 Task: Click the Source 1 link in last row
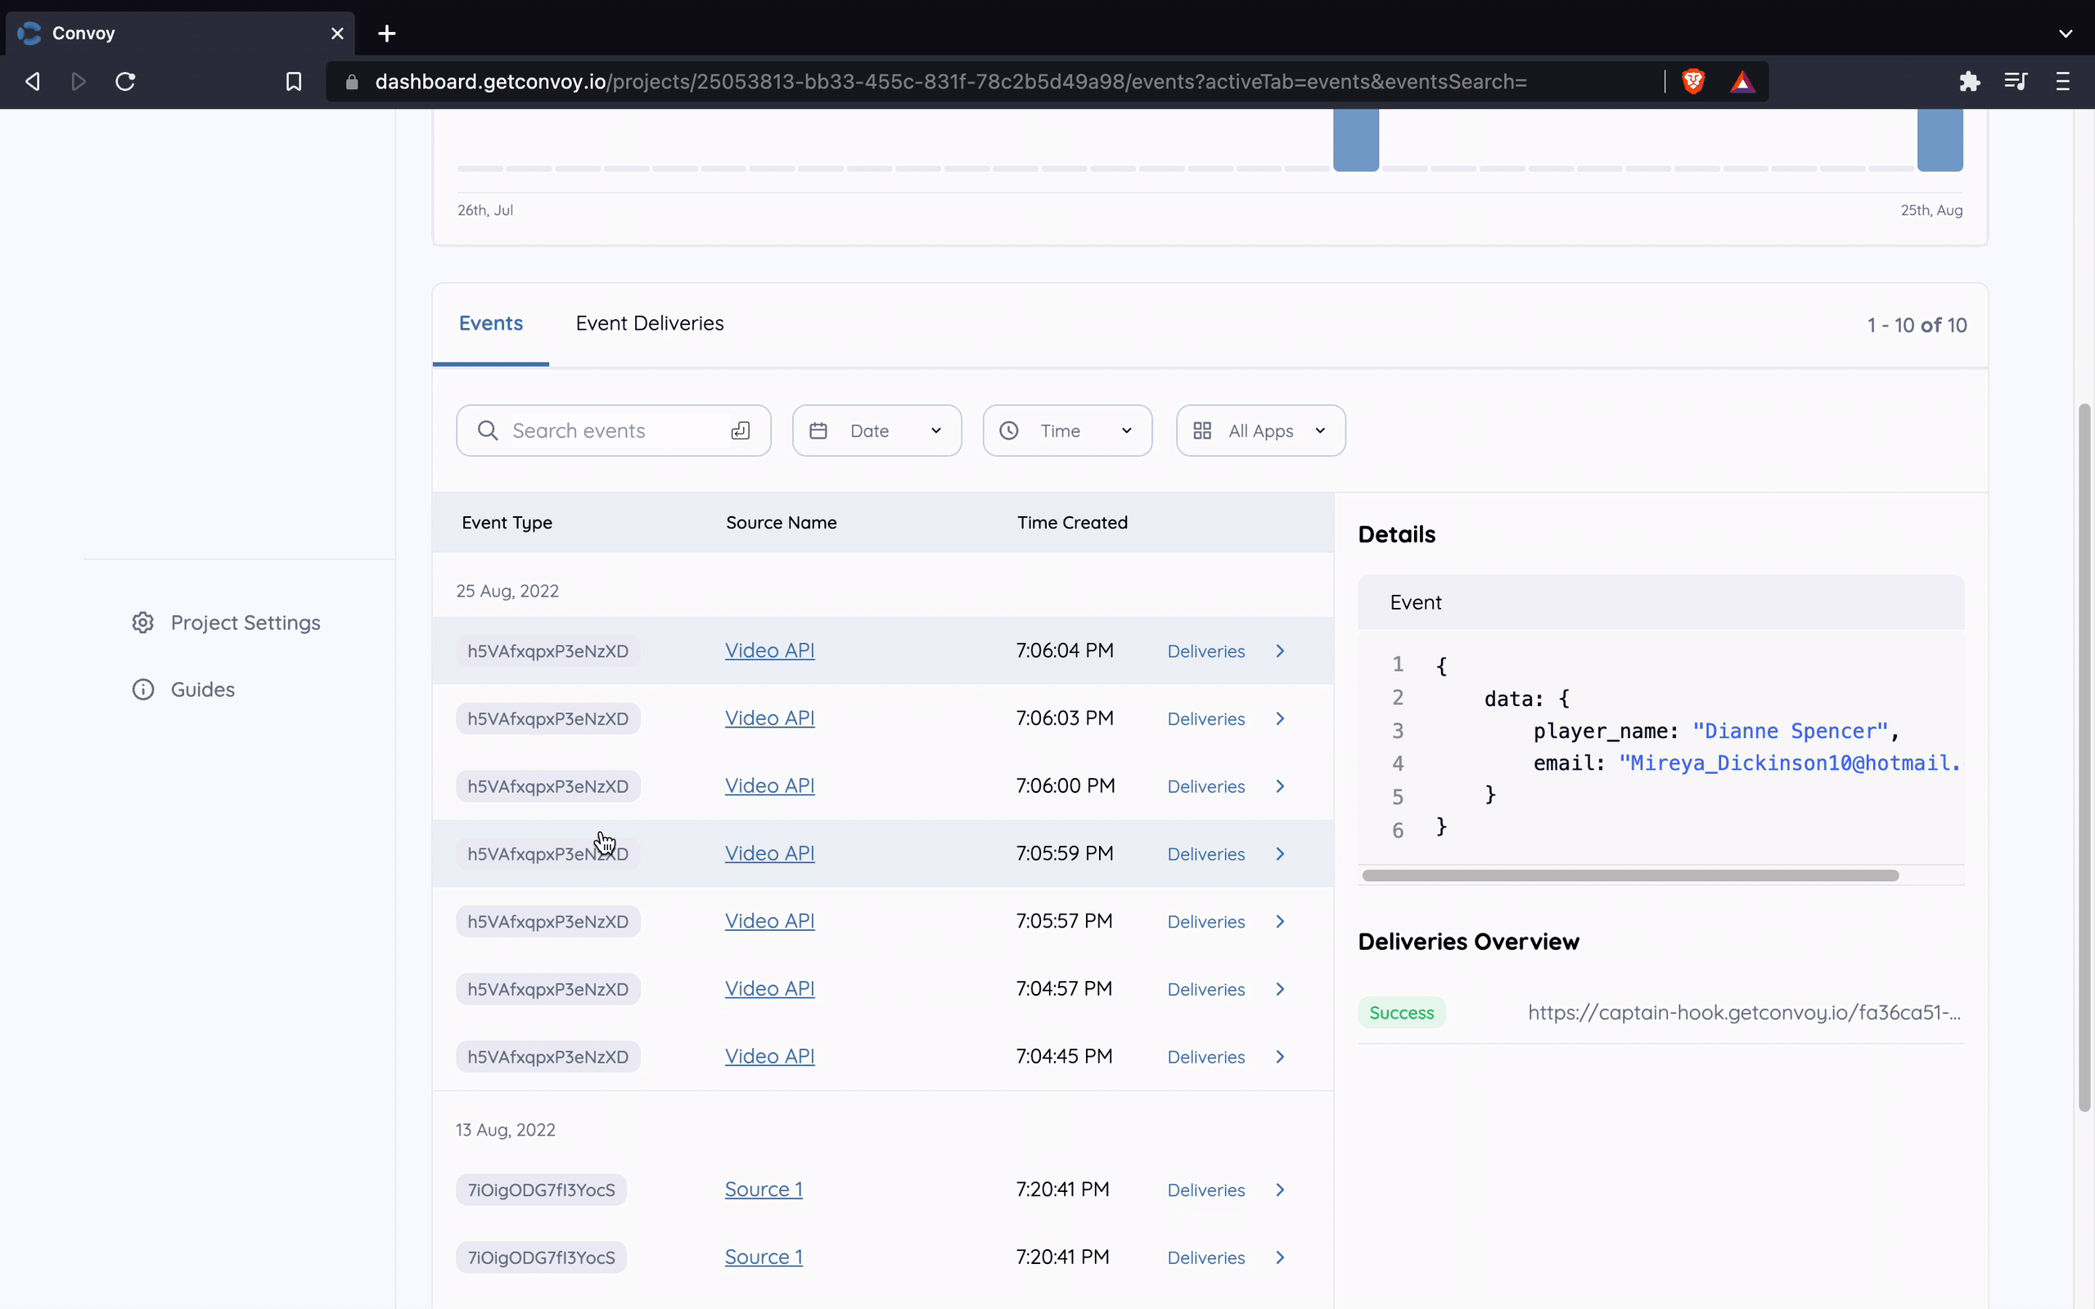click(764, 1257)
